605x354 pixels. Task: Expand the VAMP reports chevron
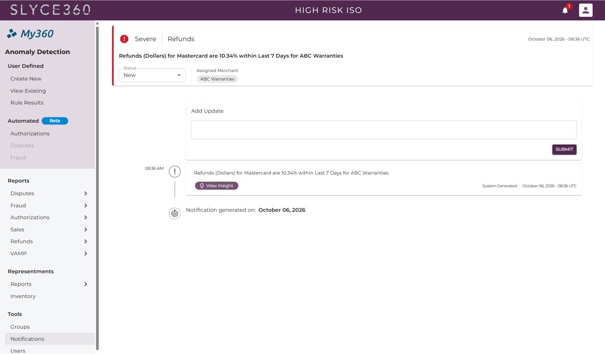[x=86, y=254]
